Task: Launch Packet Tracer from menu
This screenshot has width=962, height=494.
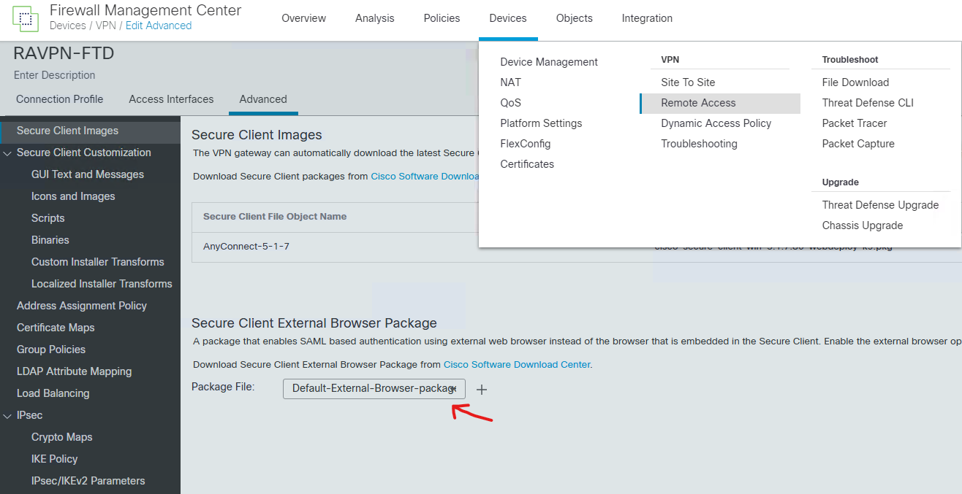Action: click(x=855, y=123)
